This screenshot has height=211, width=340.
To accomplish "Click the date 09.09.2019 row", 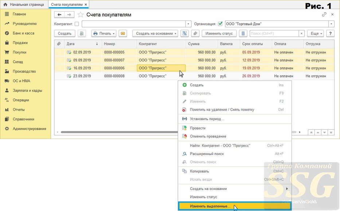I will tap(82, 60).
